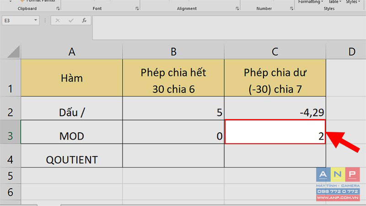The image size is (366, 206).
Task: Click the Cancel X icon in formula bar
Action: pos(58,21)
